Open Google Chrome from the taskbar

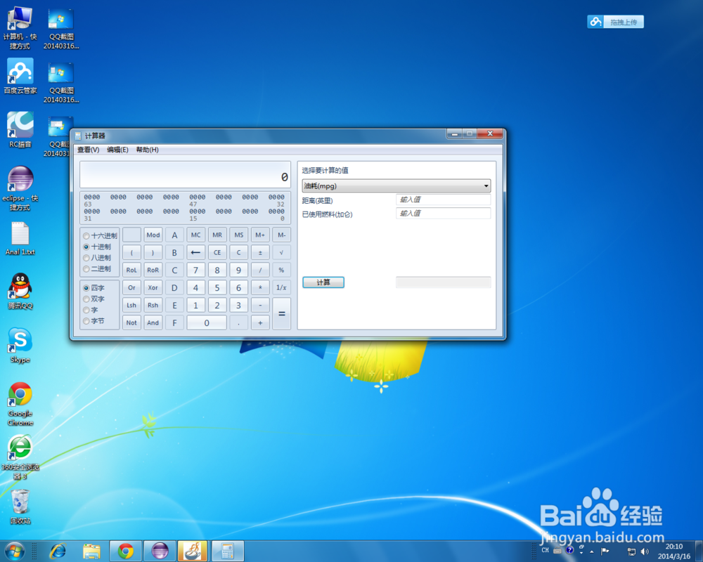click(125, 552)
